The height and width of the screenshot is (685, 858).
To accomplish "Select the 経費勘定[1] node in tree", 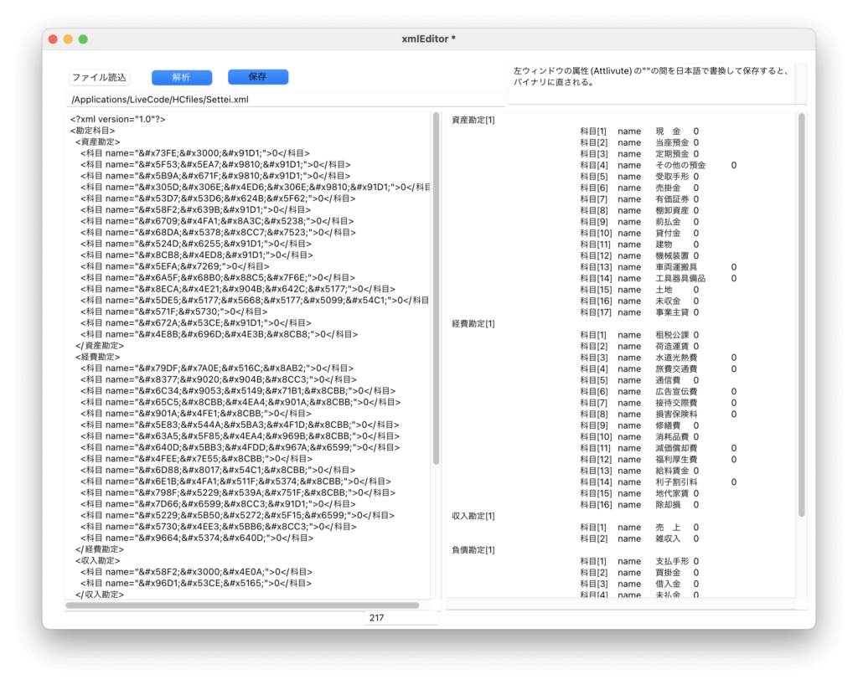I will [x=473, y=323].
